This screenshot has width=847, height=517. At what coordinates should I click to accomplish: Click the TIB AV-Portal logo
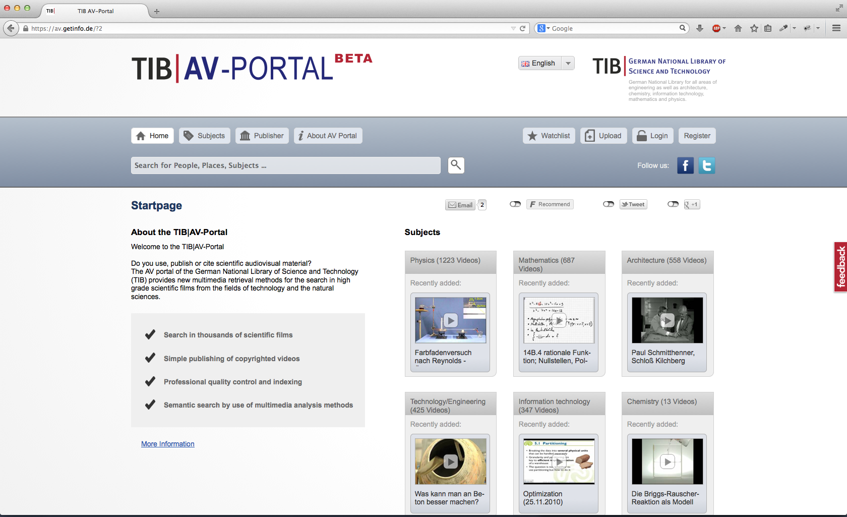(x=252, y=68)
